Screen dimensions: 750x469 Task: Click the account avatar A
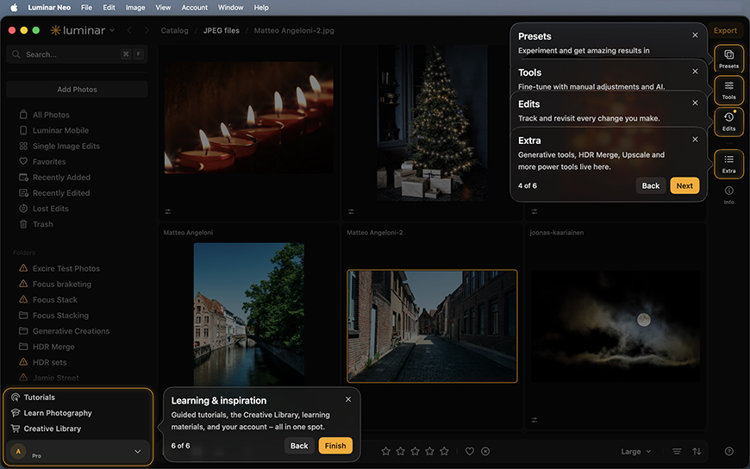click(x=18, y=451)
